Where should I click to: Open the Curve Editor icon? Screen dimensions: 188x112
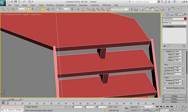pyautogui.click(x=152, y=9)
